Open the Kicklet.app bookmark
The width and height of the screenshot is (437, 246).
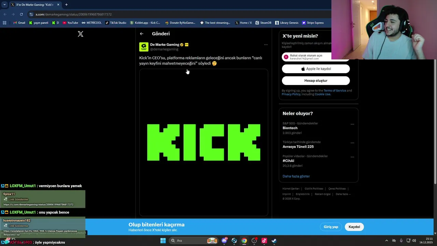(145, 23)
